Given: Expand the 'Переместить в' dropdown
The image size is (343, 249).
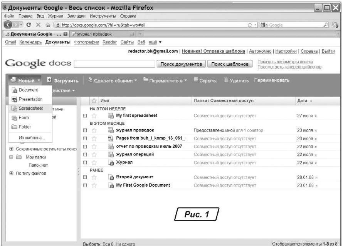Looking at the screenshot, I should click(x=165, y=80).
